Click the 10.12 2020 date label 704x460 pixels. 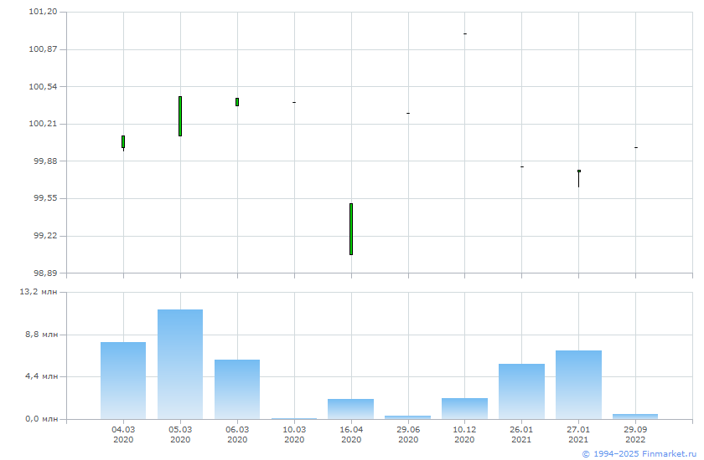pyautogui.click(x=464, y=434)
